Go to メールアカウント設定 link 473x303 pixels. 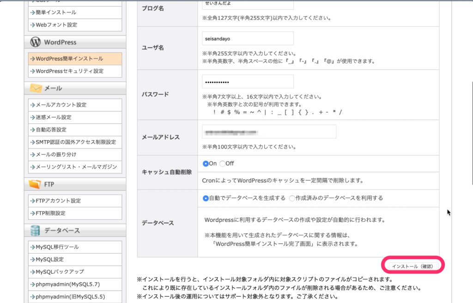(61, 105)
